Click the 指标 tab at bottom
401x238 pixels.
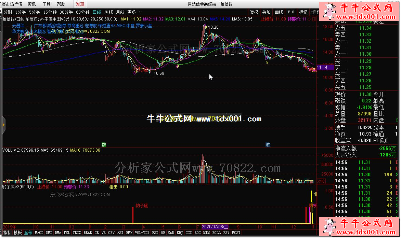(8, 233)
